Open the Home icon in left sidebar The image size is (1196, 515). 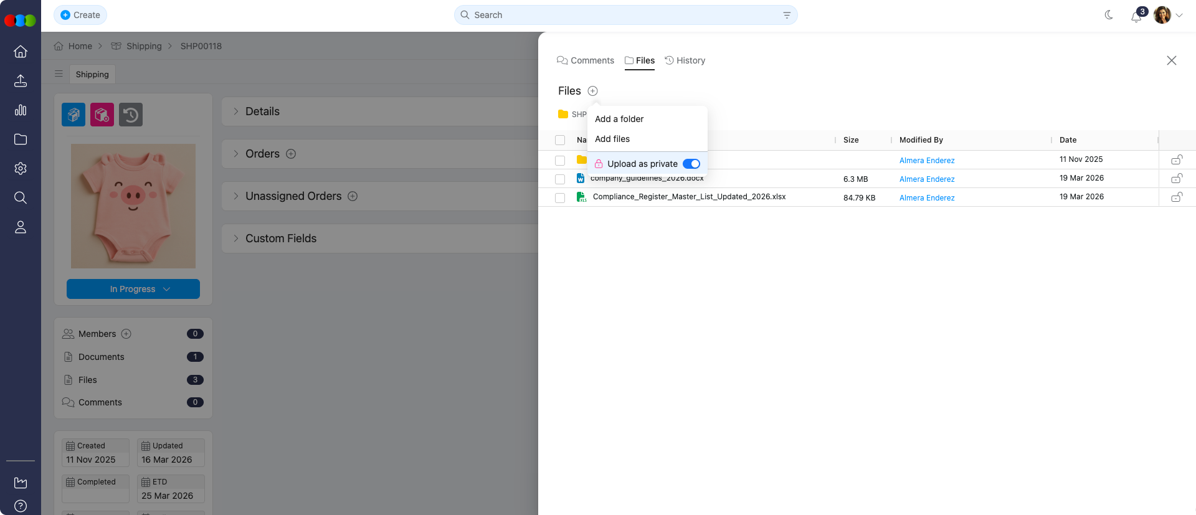[x=21, y=52]
